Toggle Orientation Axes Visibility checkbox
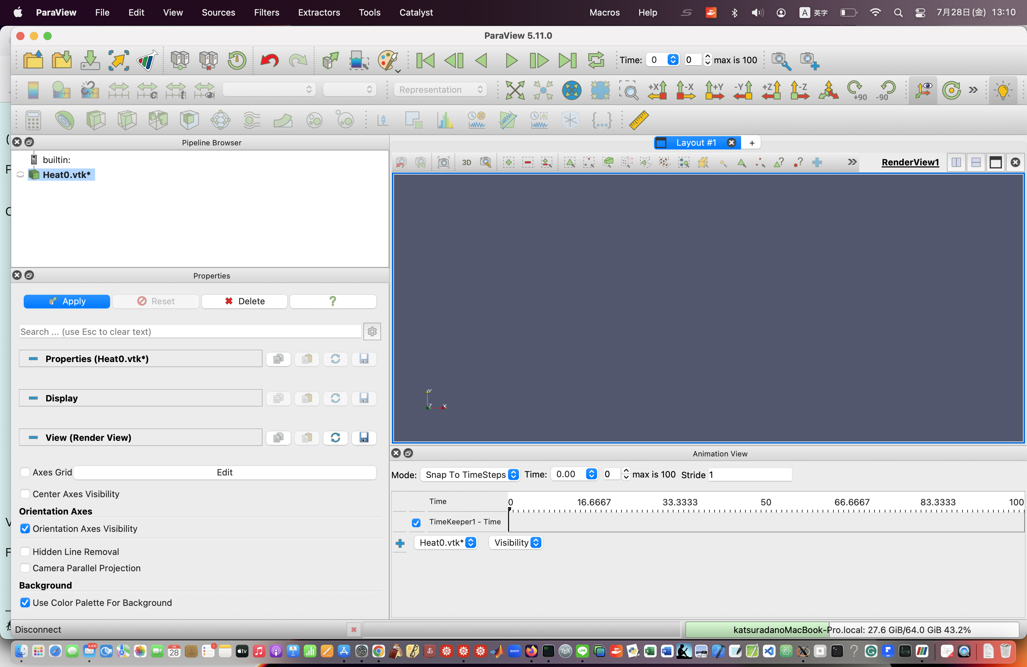The width and height of the screenshot is (1027, 667). point(26,528)
